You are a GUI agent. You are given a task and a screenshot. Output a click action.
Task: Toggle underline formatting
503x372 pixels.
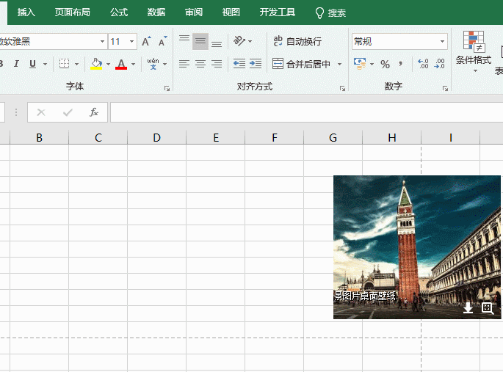point(32,65)
